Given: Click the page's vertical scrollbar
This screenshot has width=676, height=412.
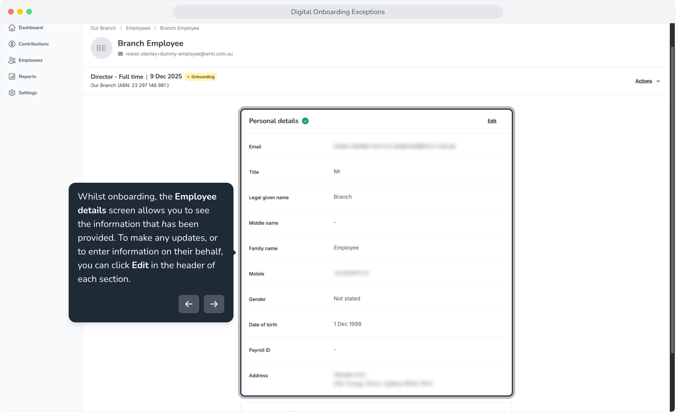Looking at the screenshot, I should [673, 200].
